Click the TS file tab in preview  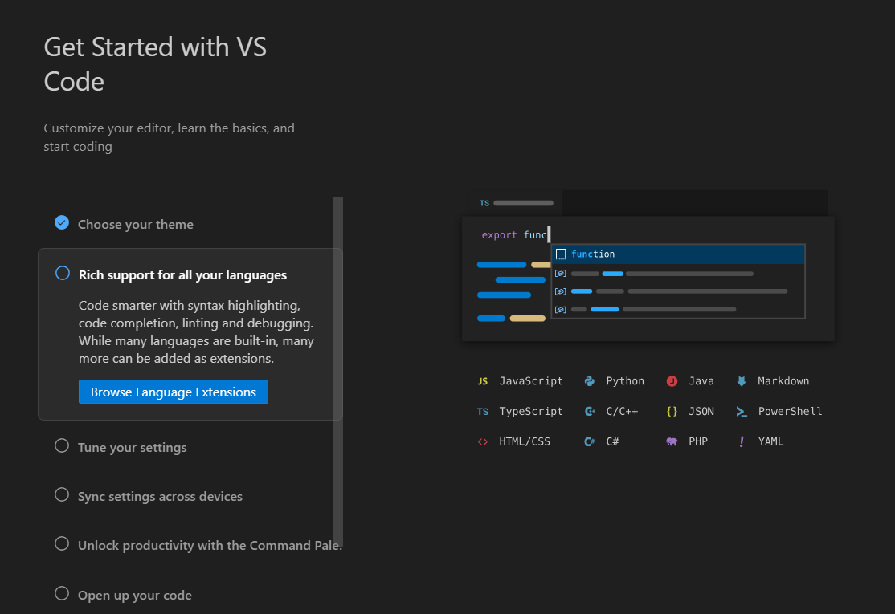click(516, 203)
